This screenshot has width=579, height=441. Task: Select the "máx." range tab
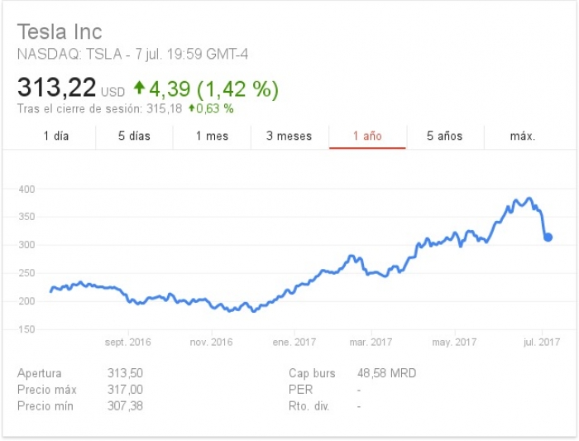523,136
